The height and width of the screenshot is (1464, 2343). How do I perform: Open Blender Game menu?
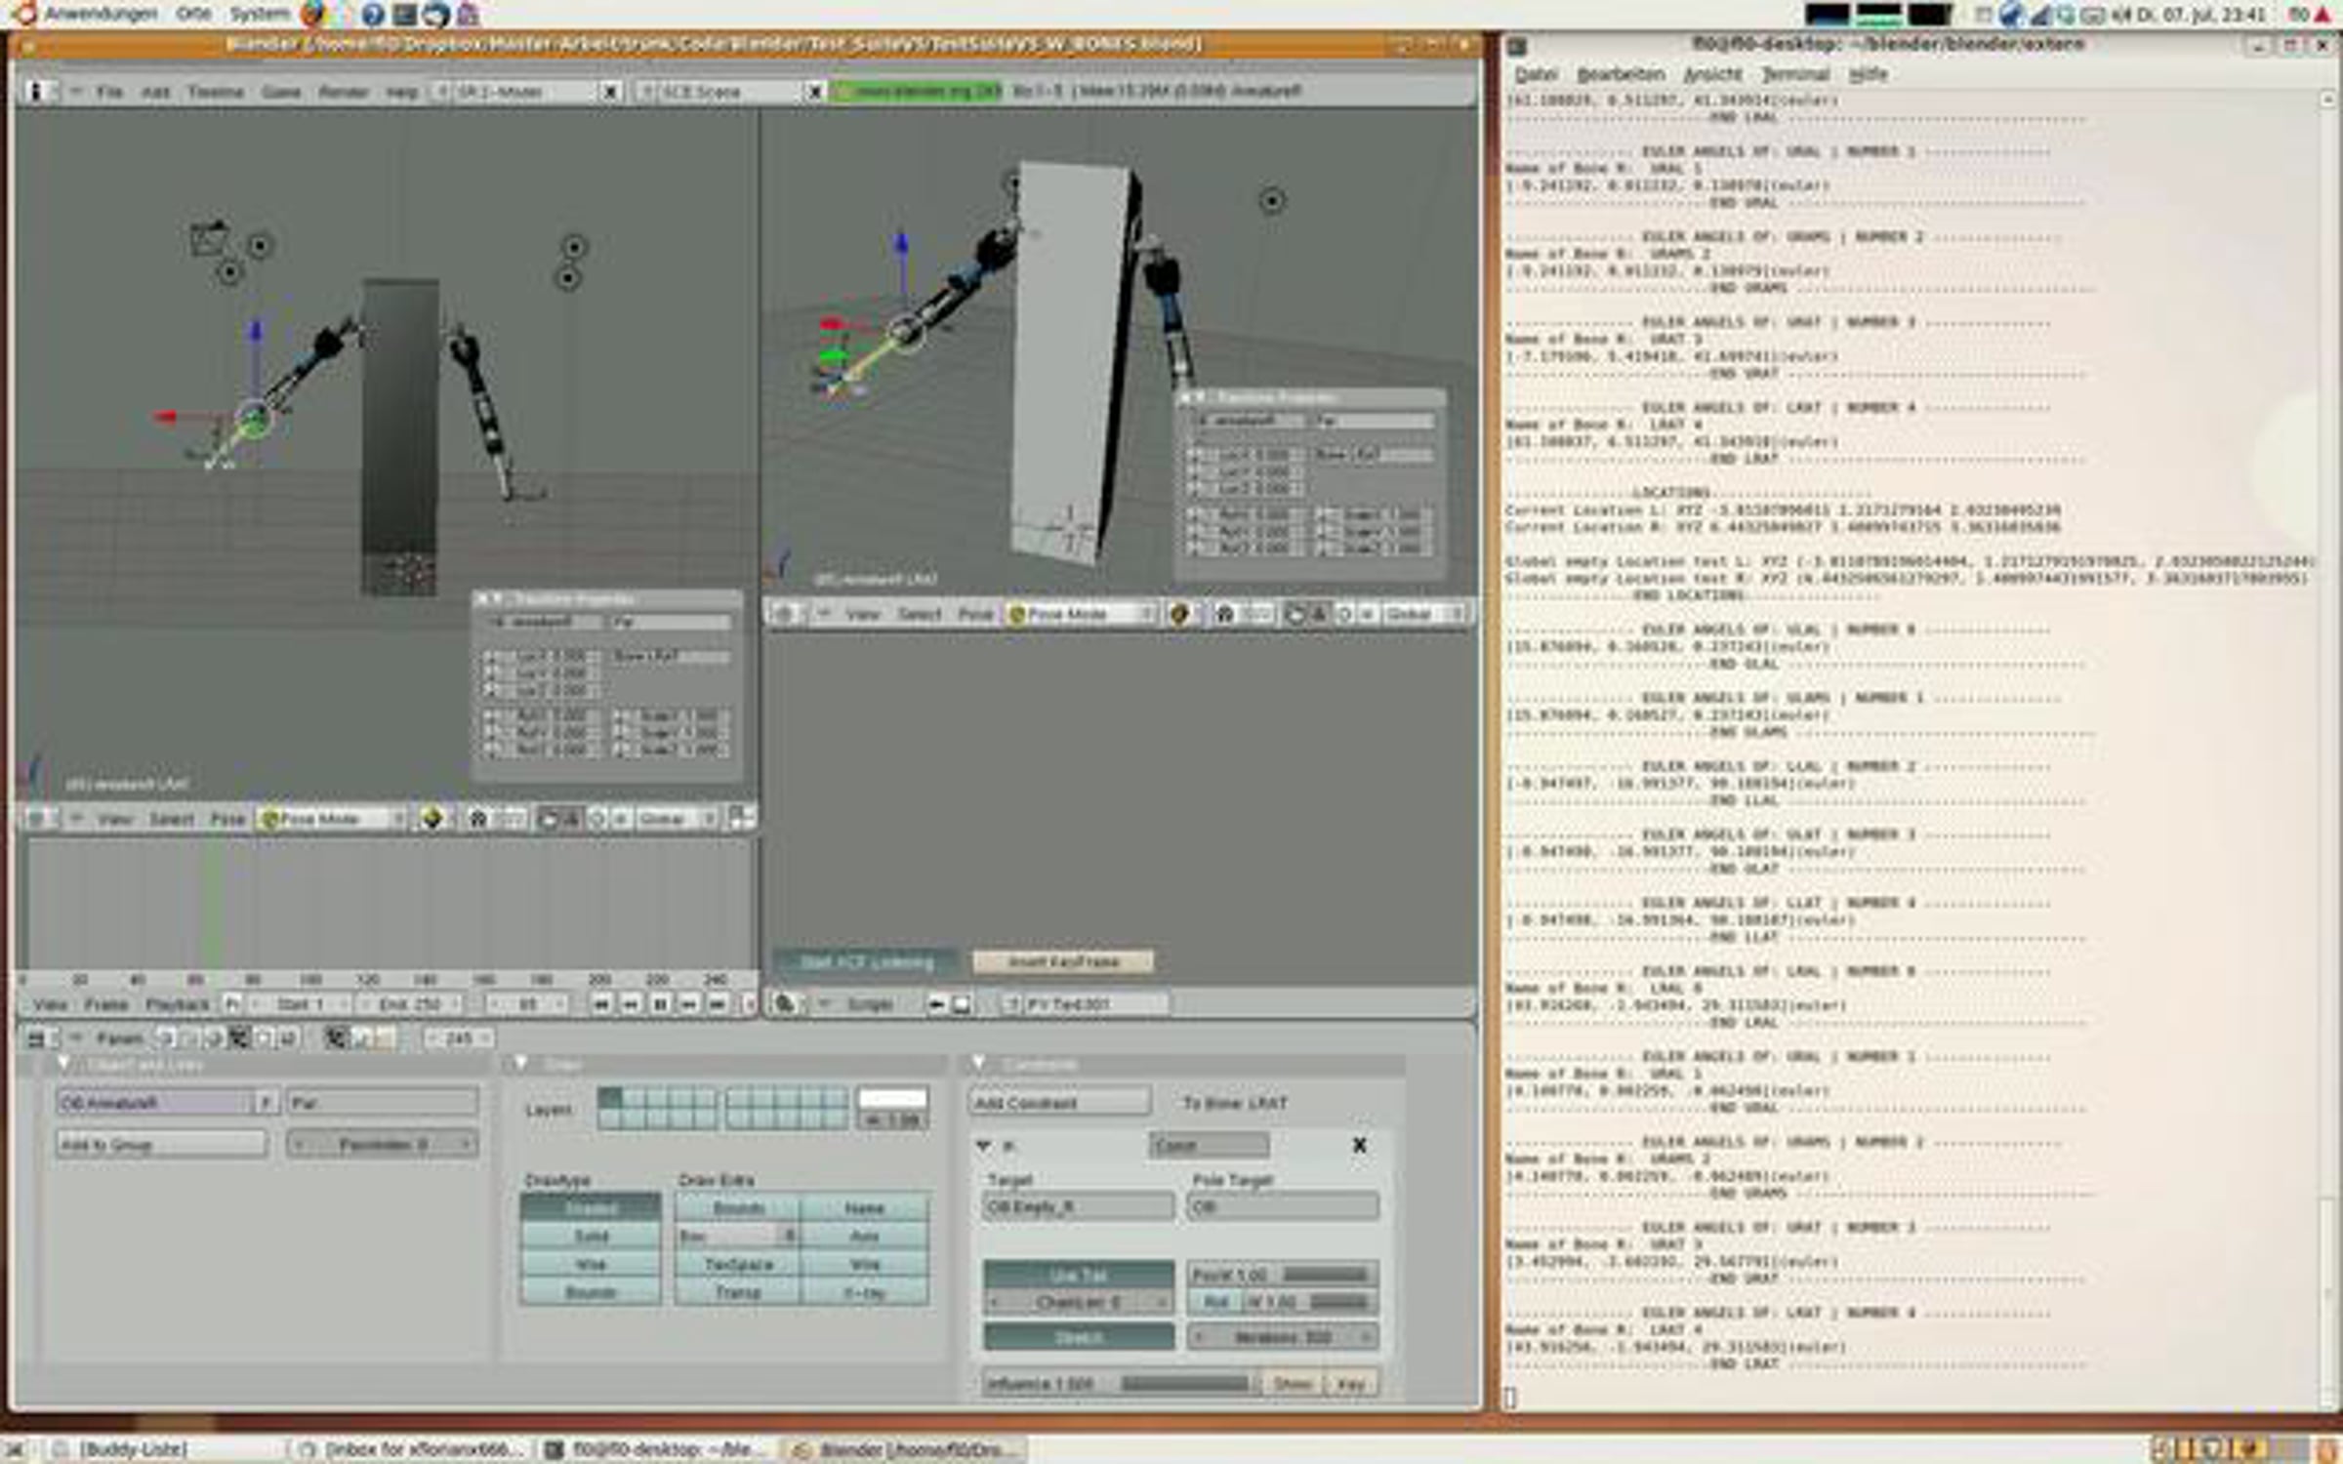[281, 92]
